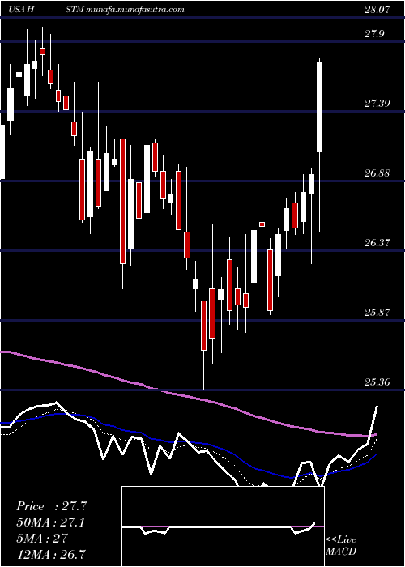This screenshot has width=405, height=567.
Task: Click the 25.87 price level label
Action: pos(377,312)
